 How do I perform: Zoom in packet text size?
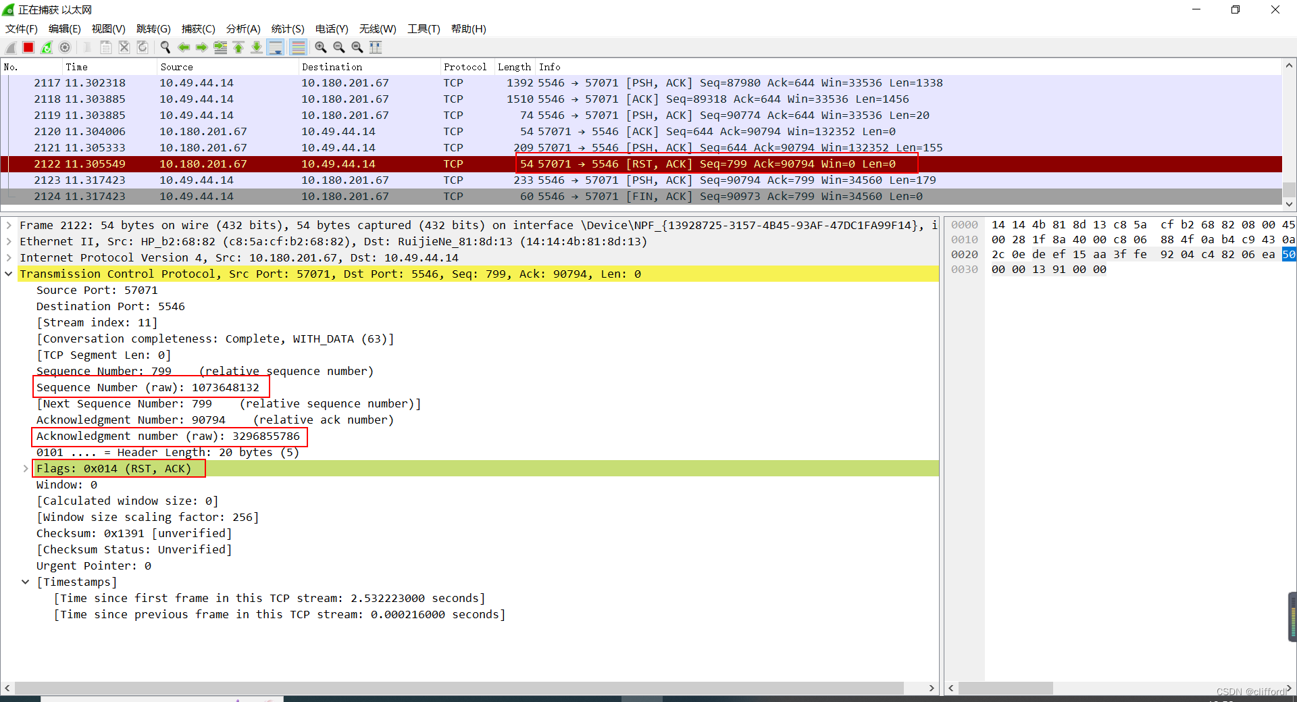click(321, 47)
